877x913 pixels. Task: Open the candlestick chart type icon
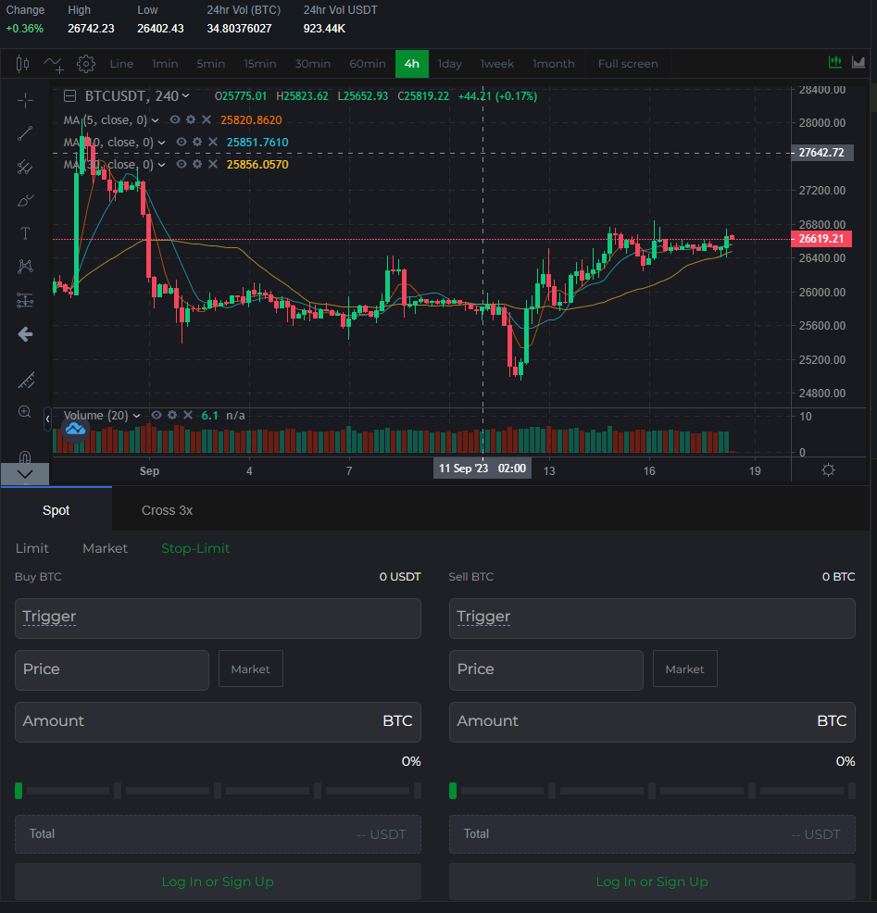[23, 64]
